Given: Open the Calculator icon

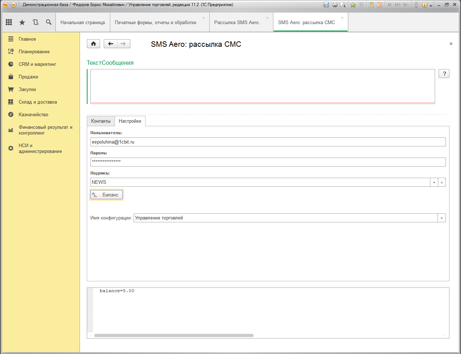Looking at the screenshot, I should pyautogui.click(x=371, y=5).
